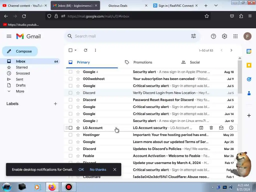The image size is (256, 192).
Task: Switch to Promotions tab
Action: [x=143, y=62]
